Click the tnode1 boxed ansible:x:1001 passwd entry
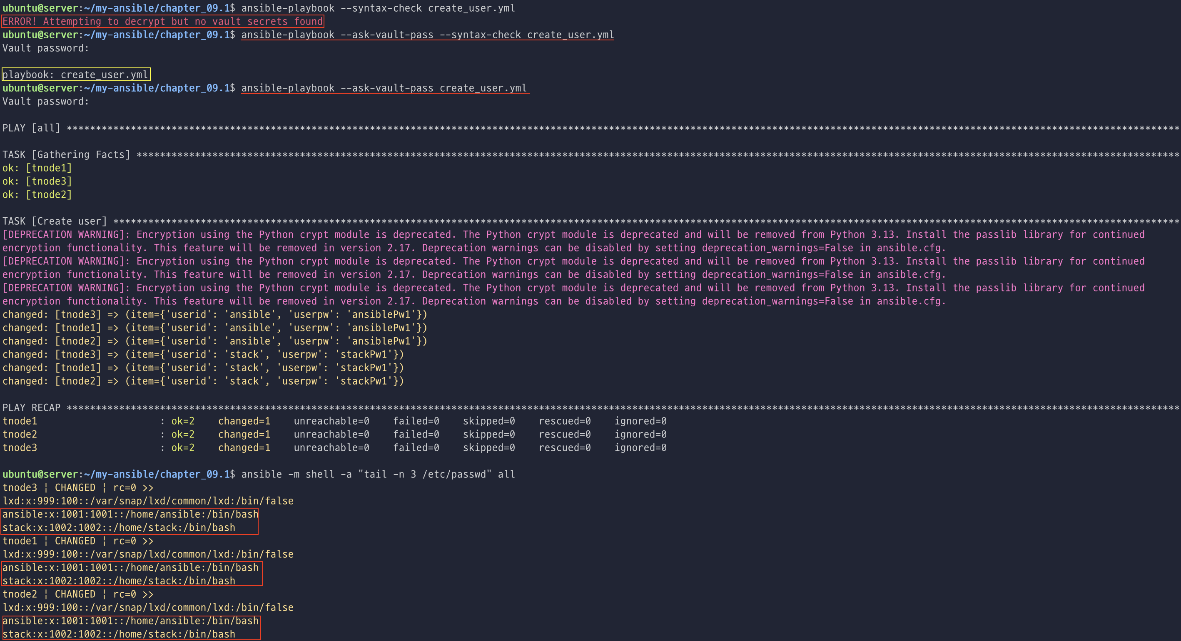Image resolution: width=1181 pixels, height=641 pixels. pos(130,568)
